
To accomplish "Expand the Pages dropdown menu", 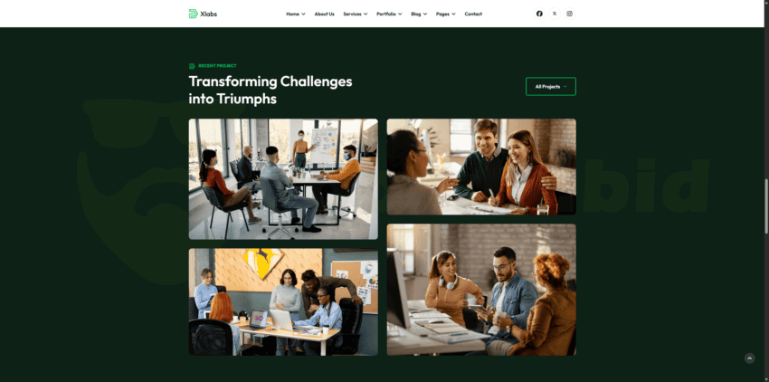I will [x=445, y=14].
